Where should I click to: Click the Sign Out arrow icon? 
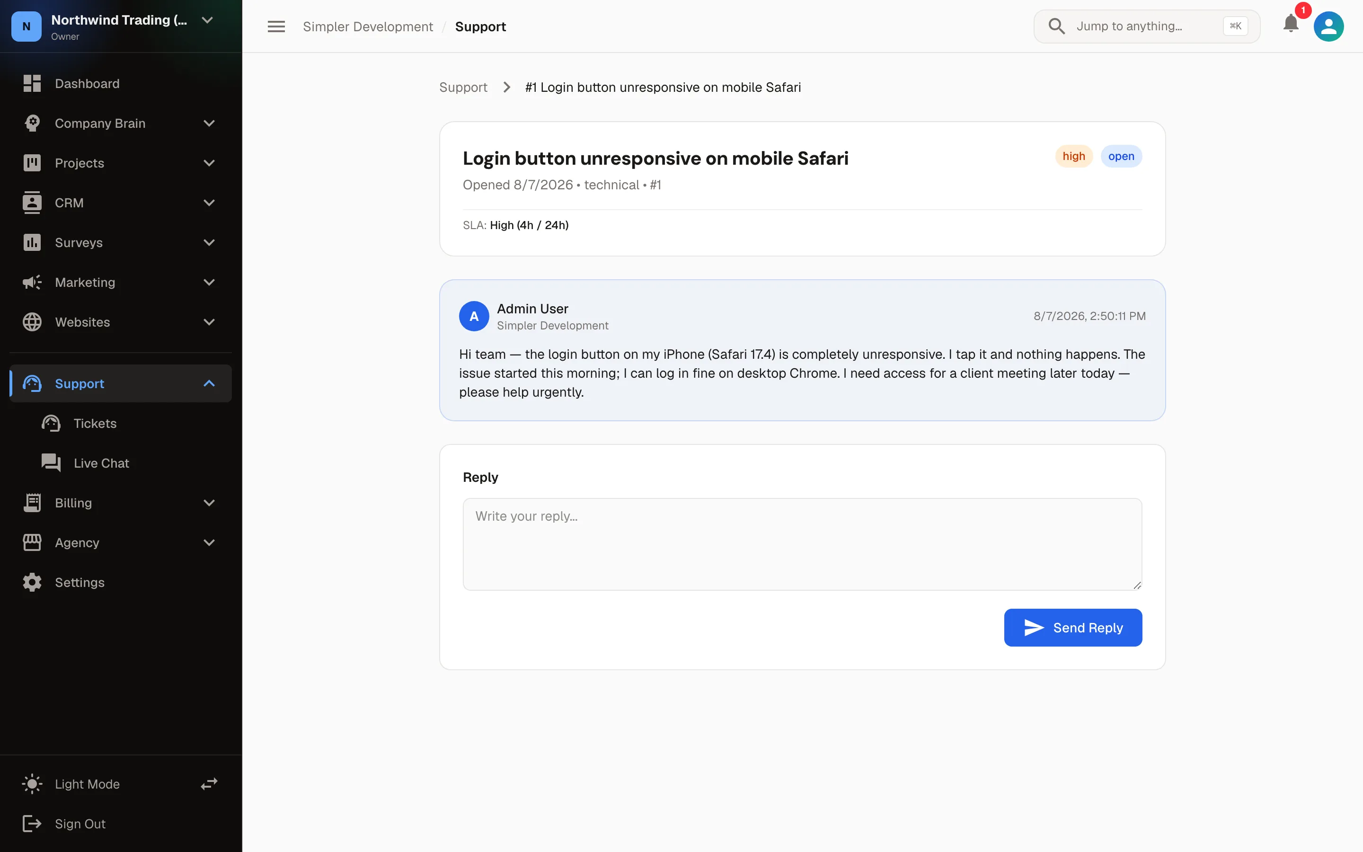coord(32,824)
